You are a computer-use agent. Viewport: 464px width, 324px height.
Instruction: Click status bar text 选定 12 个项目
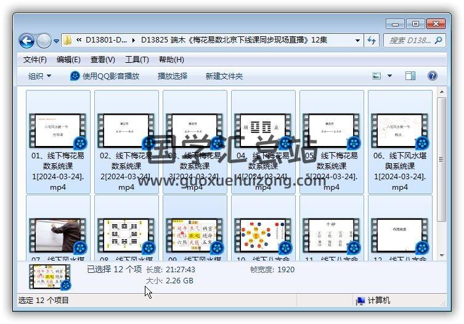44,301
